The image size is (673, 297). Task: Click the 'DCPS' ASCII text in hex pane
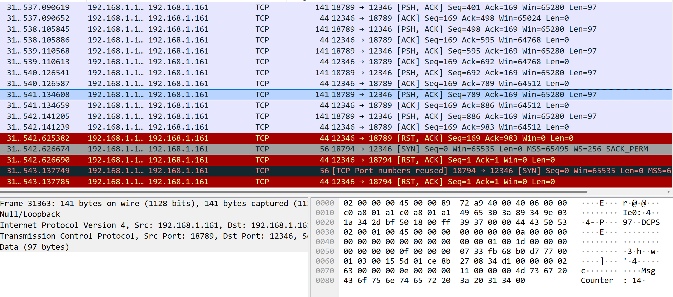coord(650,222)
